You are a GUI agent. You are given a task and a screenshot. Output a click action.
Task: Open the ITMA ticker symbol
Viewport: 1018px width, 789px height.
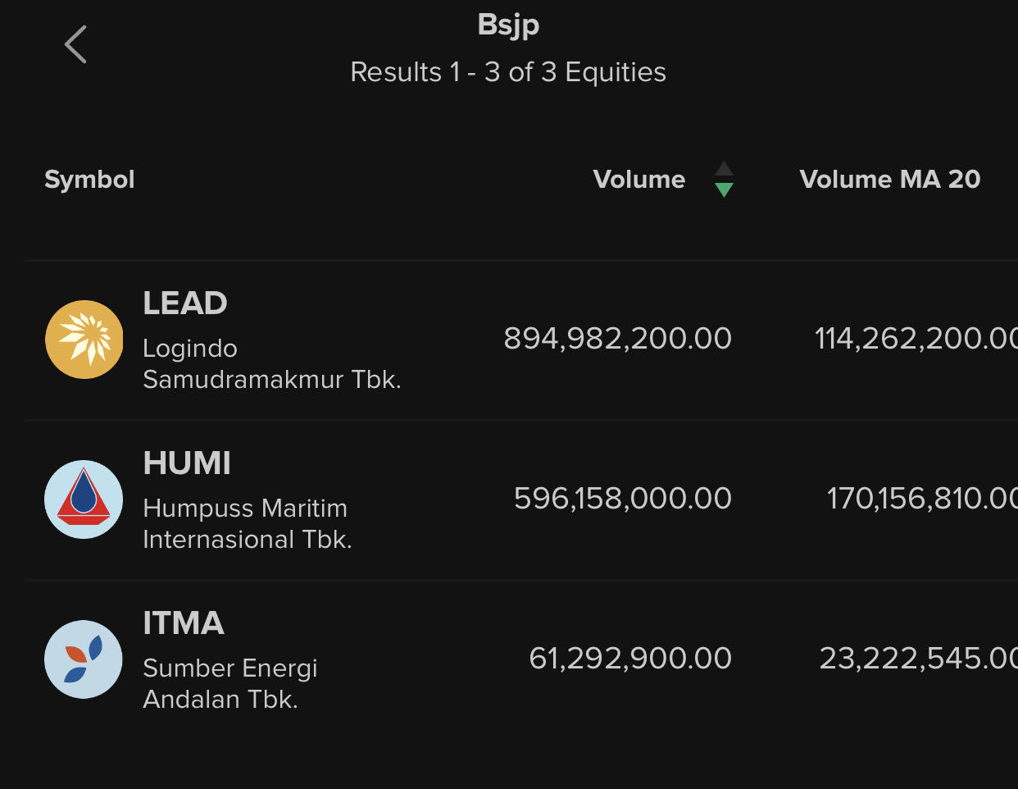pyautogui.click(x=184, y=623)
